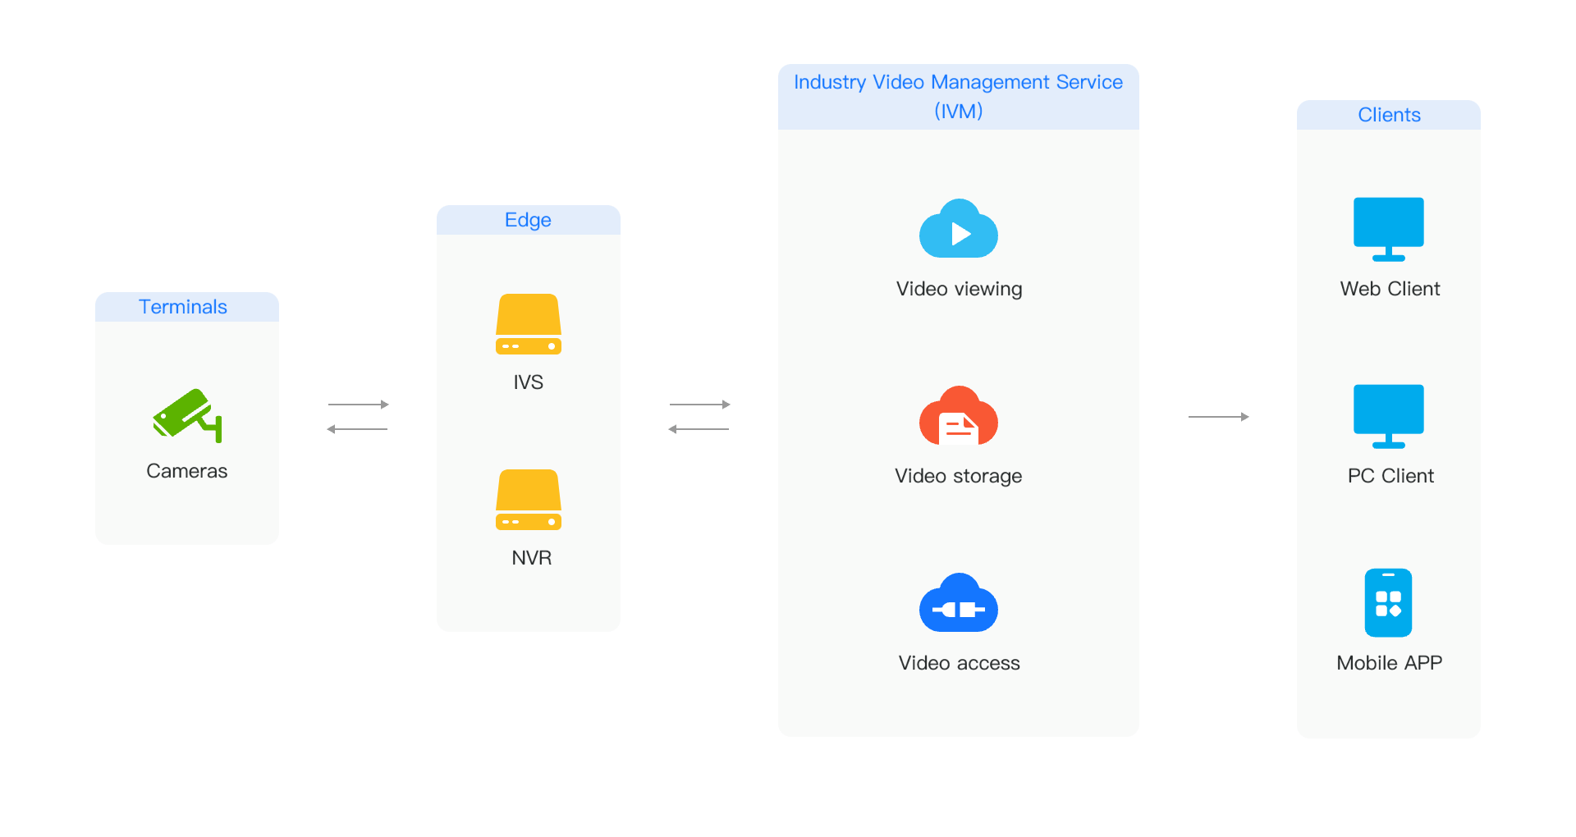Click the arrow pointing toward Clients panel

click(x=1219, y=417)
